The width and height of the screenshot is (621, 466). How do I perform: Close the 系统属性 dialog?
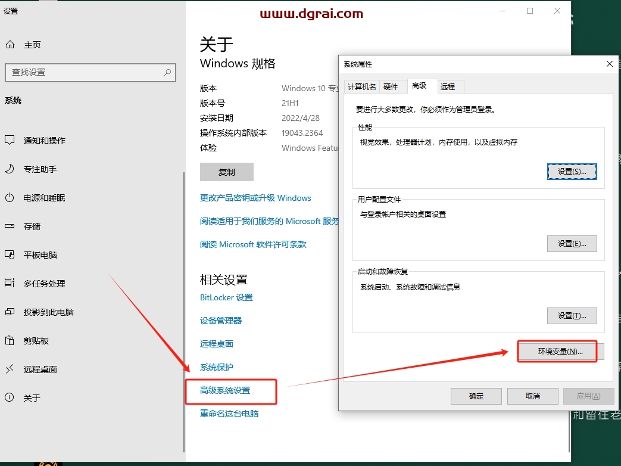tap(610, 64)
